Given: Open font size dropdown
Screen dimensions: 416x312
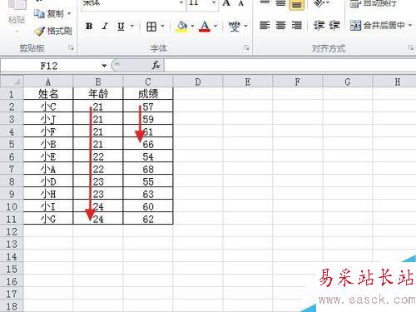Looking at the screenshot, I should click(x=214, y=3).
